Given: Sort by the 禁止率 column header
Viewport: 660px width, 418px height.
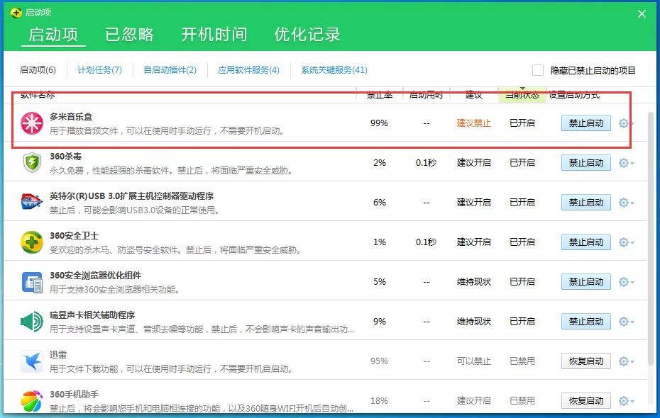Looking at the screenshot, I should [x=380, y=95].
